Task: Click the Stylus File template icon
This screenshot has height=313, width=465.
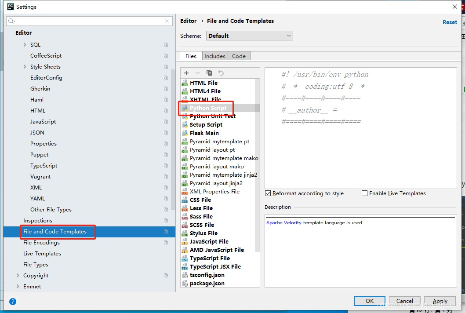Action: 185,233
